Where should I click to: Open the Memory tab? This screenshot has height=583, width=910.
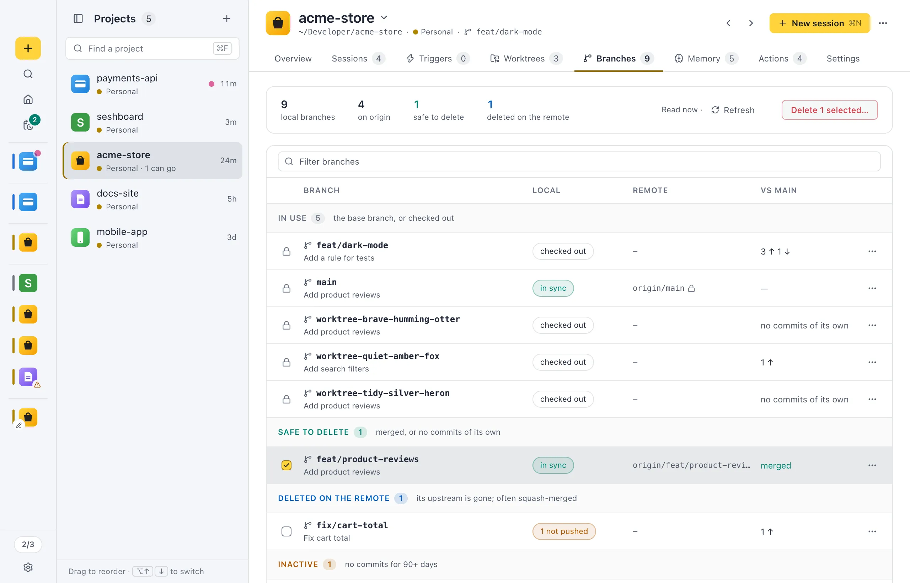click(x=706, y=59)
